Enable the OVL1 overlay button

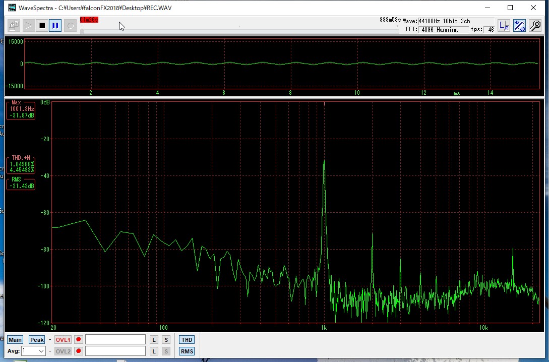[63, 340]
